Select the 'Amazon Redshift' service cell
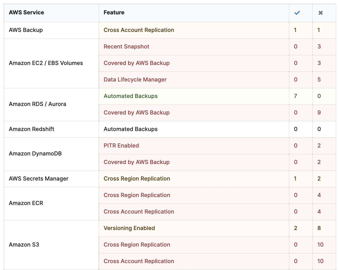Image resolution: width=340 pixels, height=270 pixels. pos(51,129)
